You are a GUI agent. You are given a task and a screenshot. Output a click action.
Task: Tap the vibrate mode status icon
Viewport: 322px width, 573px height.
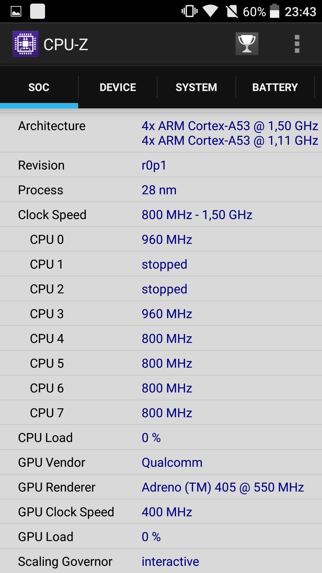[x=190, y=11]
